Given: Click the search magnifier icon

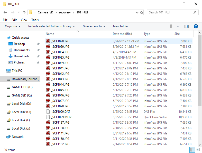Looking at the screenshot, I should (195, 12).
